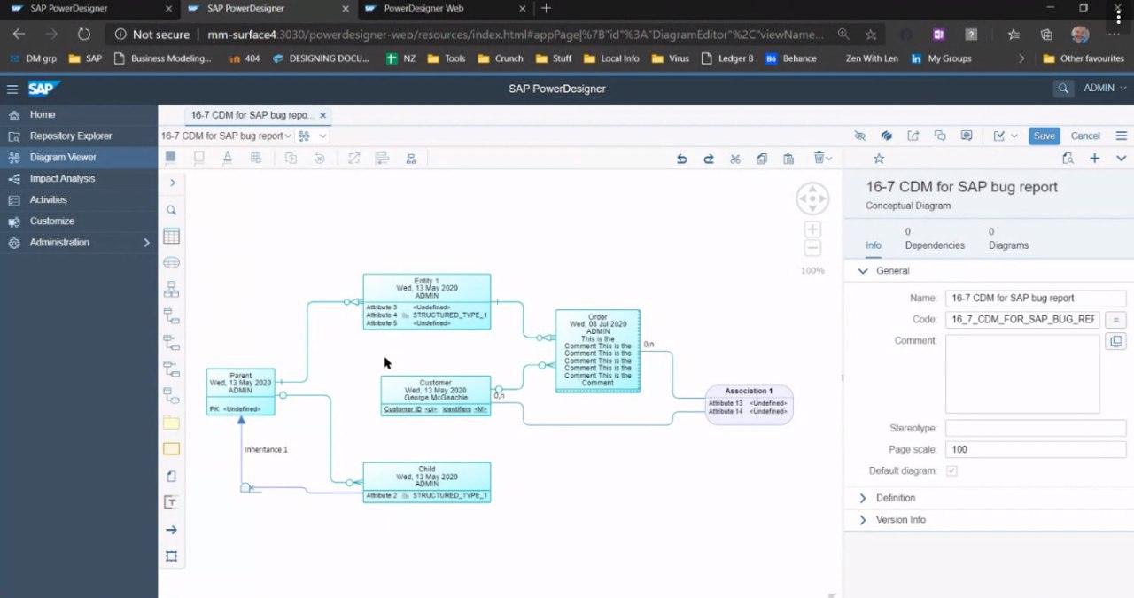Click the Name input field
Viewport: 1134px width, 598px height.
pos(1036,299)
